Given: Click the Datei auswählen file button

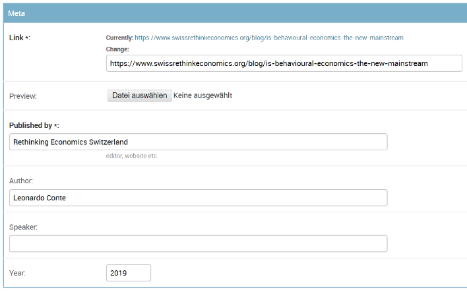Looking at the screenshot, I should (139, 96).
